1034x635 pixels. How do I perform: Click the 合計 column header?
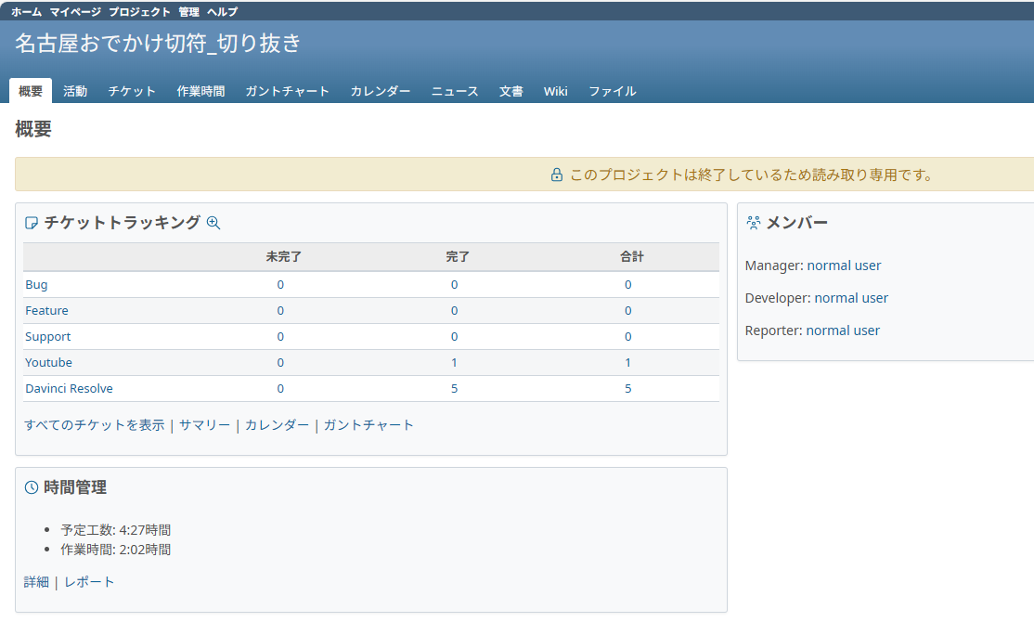click(631, 256)
